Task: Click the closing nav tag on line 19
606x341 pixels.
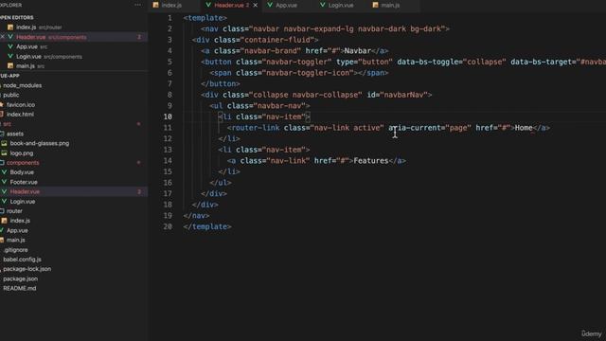Action: coord(197,216)
